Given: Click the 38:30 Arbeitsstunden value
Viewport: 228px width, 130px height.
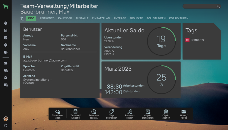Looking at the screenshot, I should tap(114, 87).
